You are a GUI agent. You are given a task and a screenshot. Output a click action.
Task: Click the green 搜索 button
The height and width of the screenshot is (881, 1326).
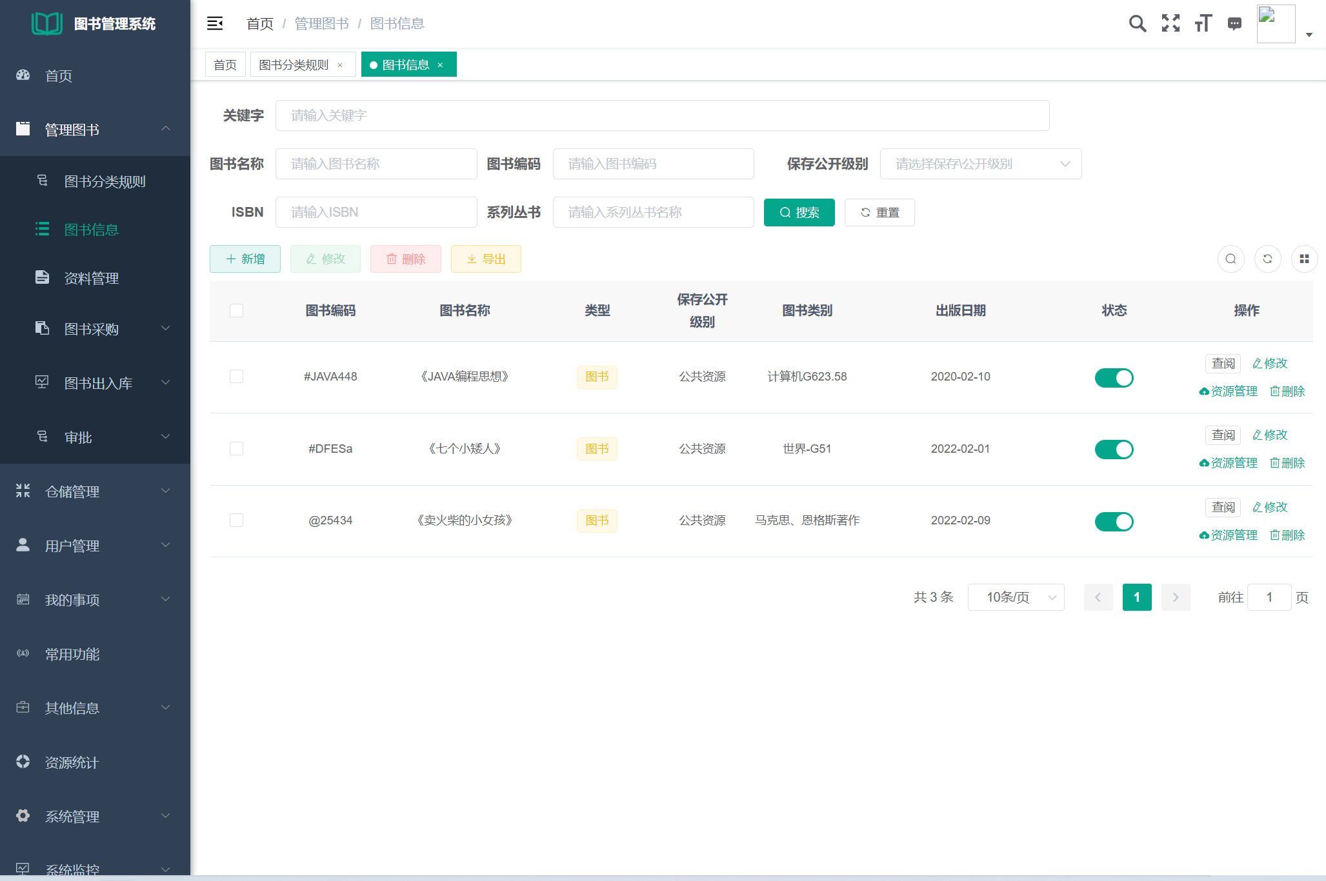pos(799,212)
